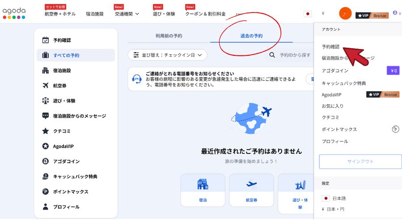Click the building icon for 宿泊施設 in sidebar
This screenshot has width=402, height=223.
[45, 70]
